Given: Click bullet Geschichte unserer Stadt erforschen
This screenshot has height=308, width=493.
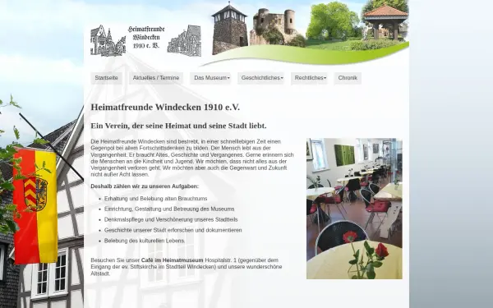Looking at the screenshot, I should (x=173, y=230).
